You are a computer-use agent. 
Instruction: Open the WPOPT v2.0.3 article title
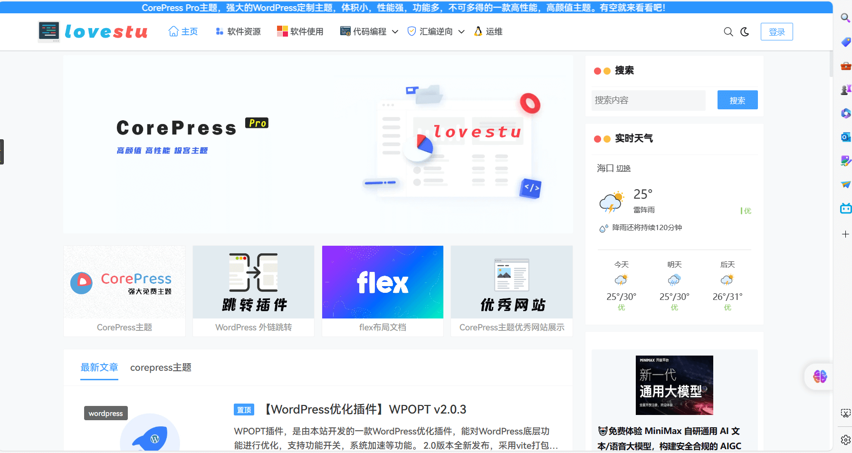coord(364,409)
